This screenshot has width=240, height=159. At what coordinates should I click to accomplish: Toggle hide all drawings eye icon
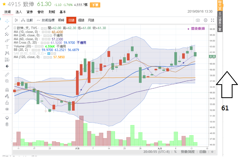(x=7, y=109)
